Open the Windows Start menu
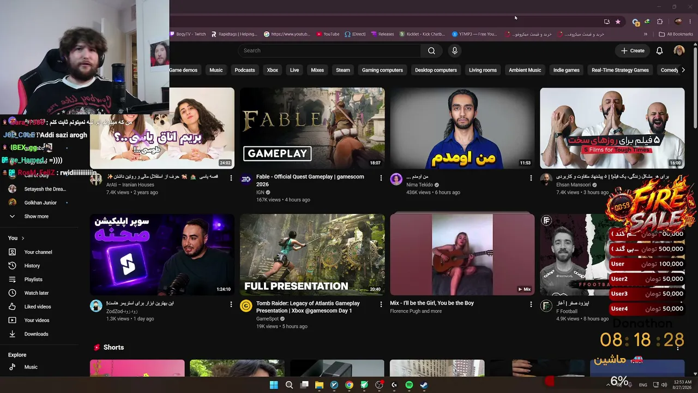698x393 pixels. [274, 385]
